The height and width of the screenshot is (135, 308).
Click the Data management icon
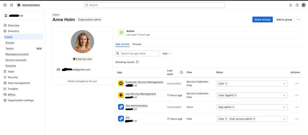[5, 83]
